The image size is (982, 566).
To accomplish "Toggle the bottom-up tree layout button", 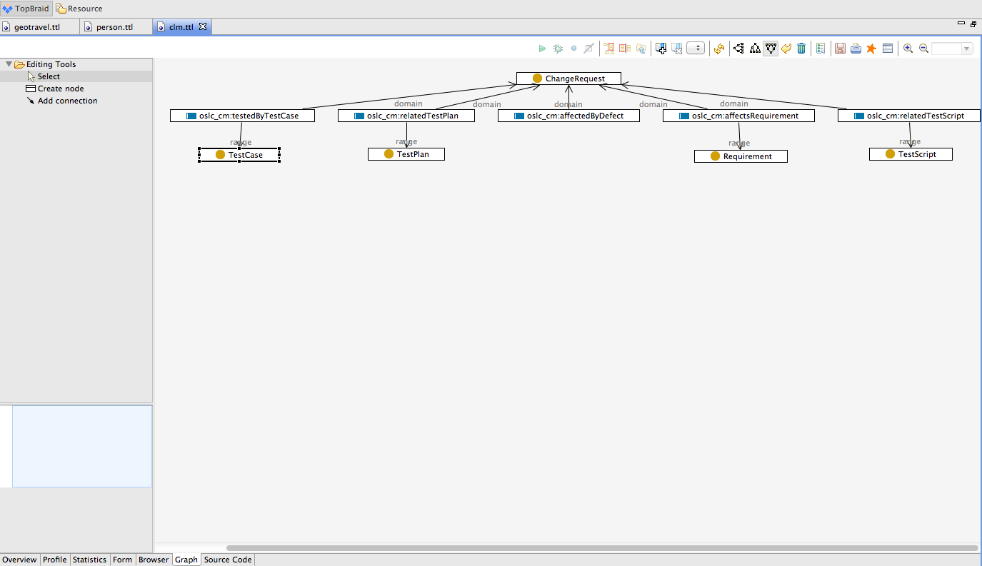I will tap(771, 49).
